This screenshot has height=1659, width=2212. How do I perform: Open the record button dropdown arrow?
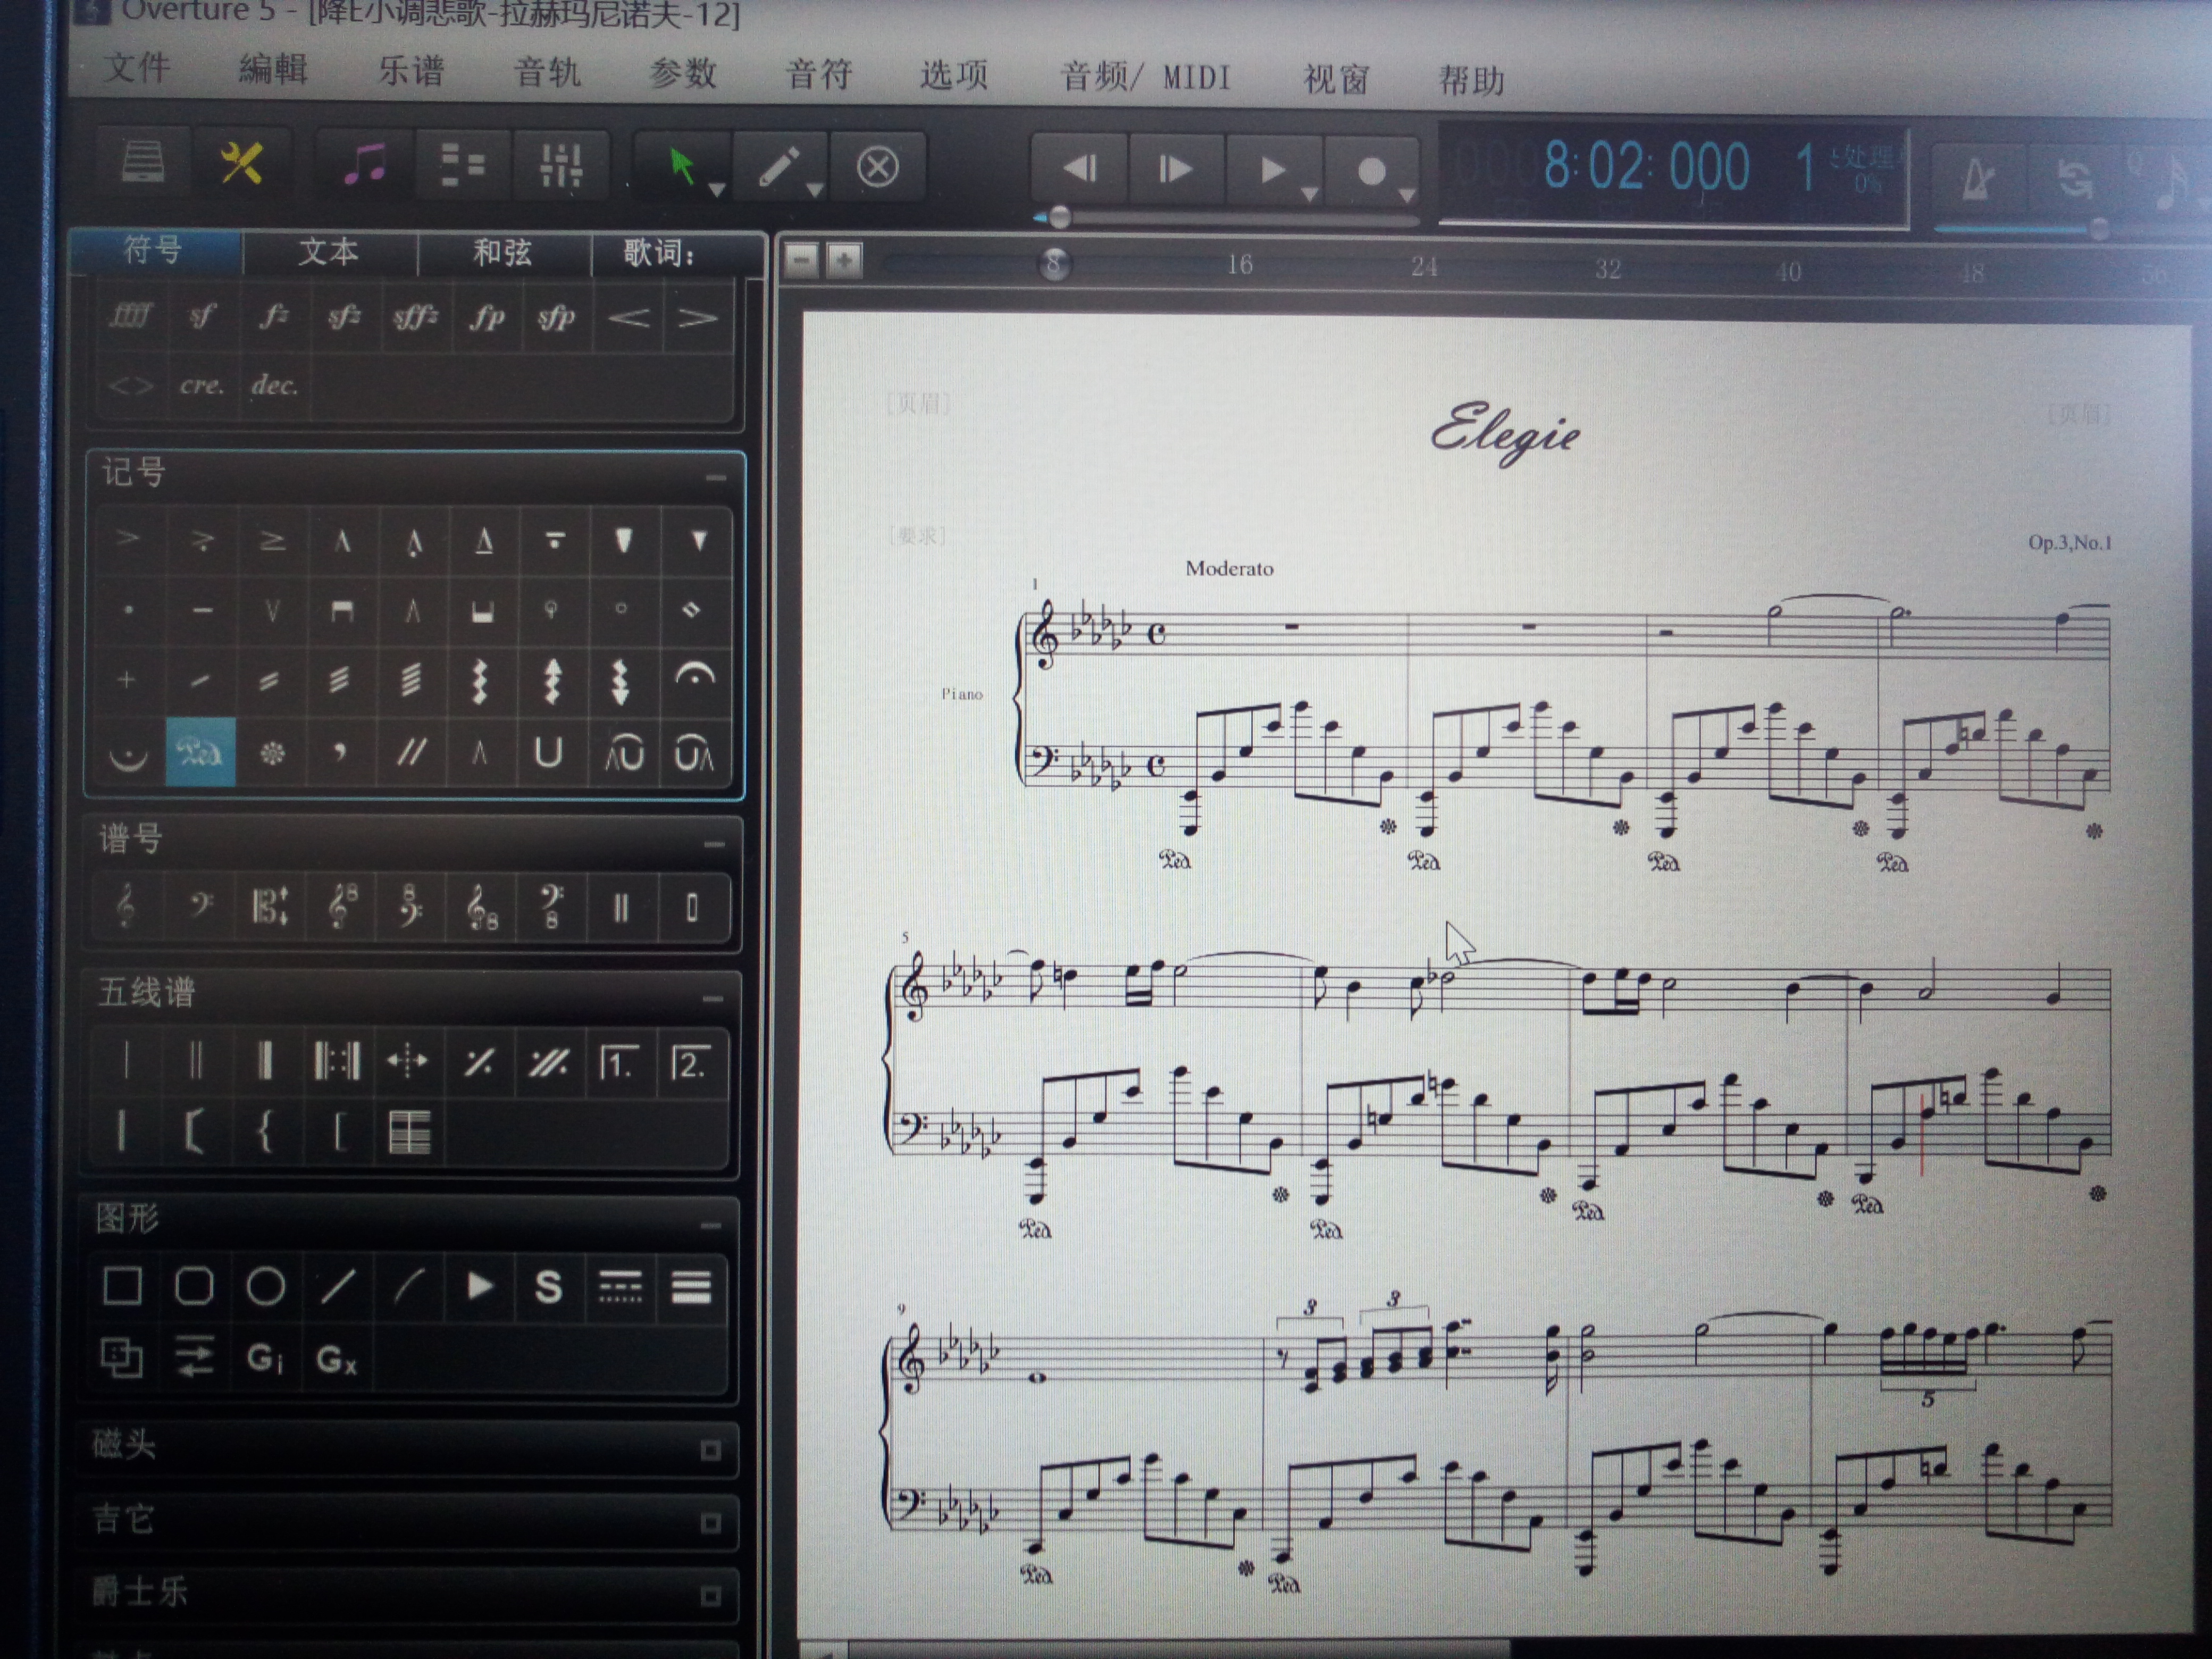(x=1406, y=195)
